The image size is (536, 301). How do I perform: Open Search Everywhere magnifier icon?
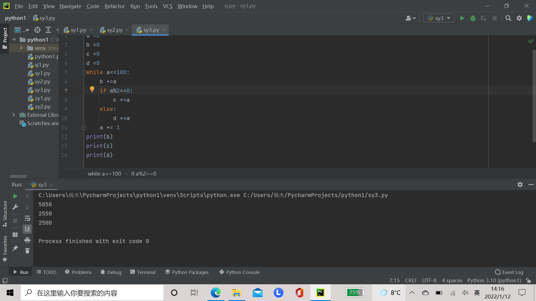coord(508,18)
